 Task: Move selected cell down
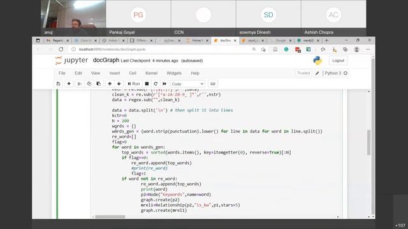click(119, 83)
